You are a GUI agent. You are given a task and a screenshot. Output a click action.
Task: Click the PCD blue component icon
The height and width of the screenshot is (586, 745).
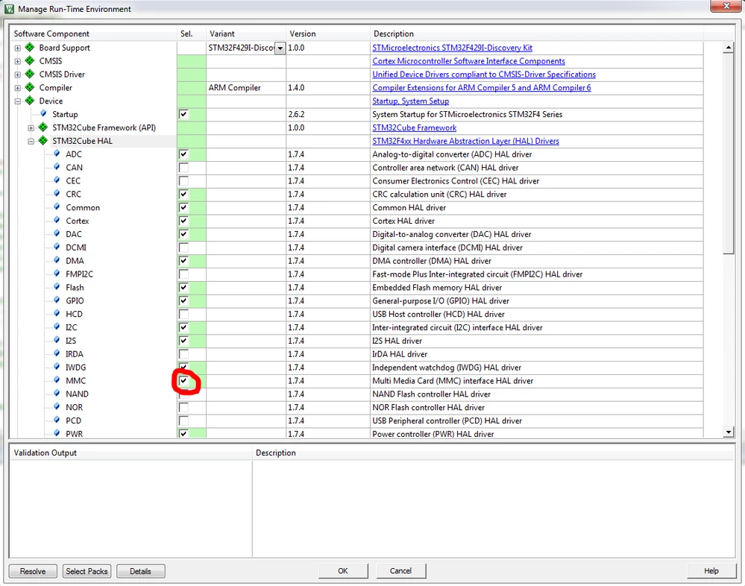pyautogui.click(x=57, y=419)
